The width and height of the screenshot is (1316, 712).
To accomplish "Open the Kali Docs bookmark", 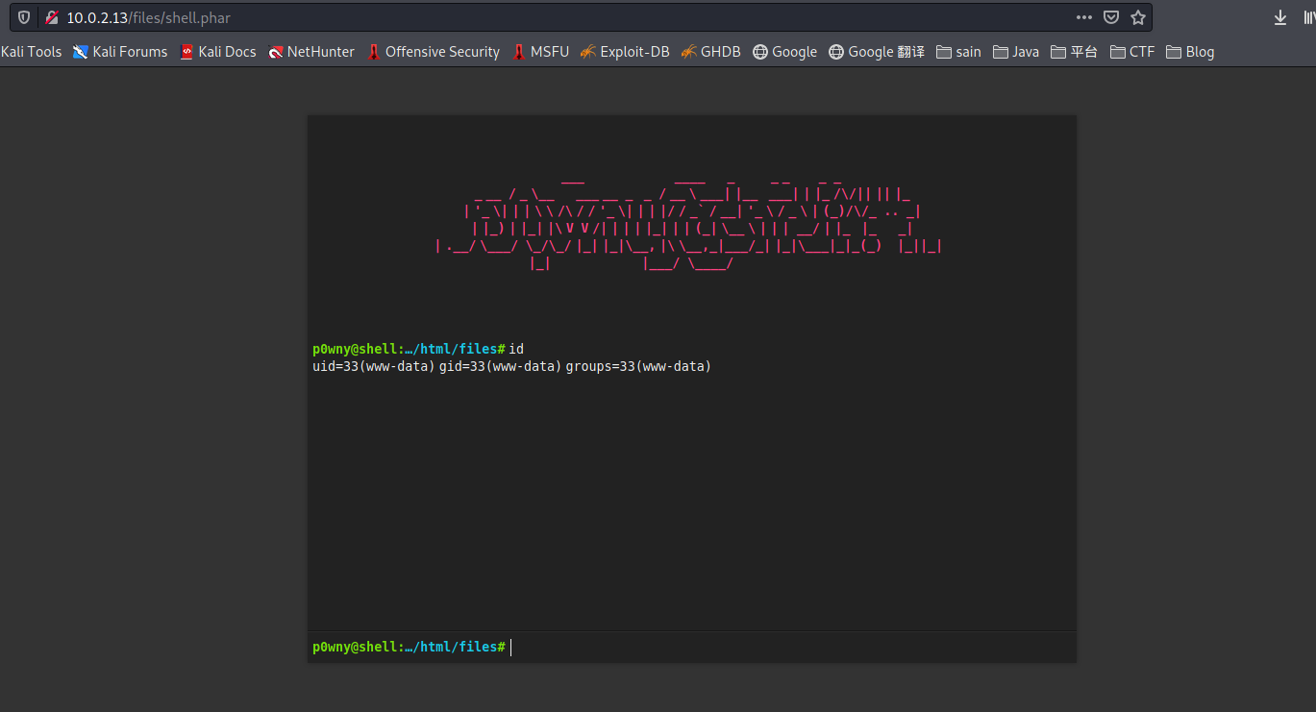I will tap(218, 52).
